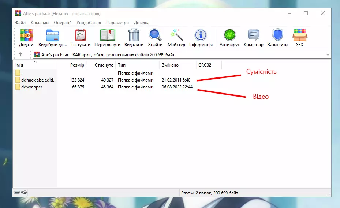Click the resize grip in status bar corner

(329, 194)
